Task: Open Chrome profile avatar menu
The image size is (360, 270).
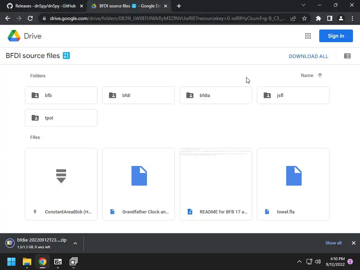Action: 341,18
